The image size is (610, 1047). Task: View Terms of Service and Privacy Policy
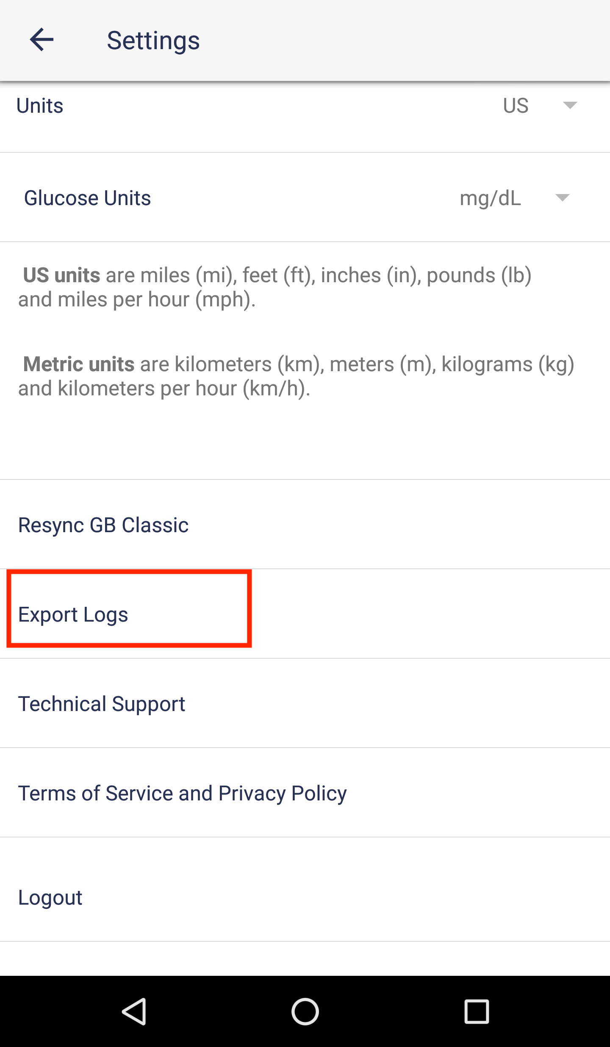tap(305, 793)
